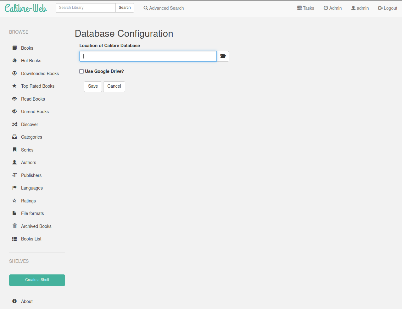This screenshot has height=309, width=402.
Task: Click the Database Configuration heading
Action: pos(124,34)
